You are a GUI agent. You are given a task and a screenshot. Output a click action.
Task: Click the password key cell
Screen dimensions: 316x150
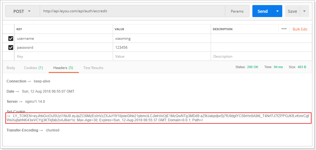pos(64,48)
